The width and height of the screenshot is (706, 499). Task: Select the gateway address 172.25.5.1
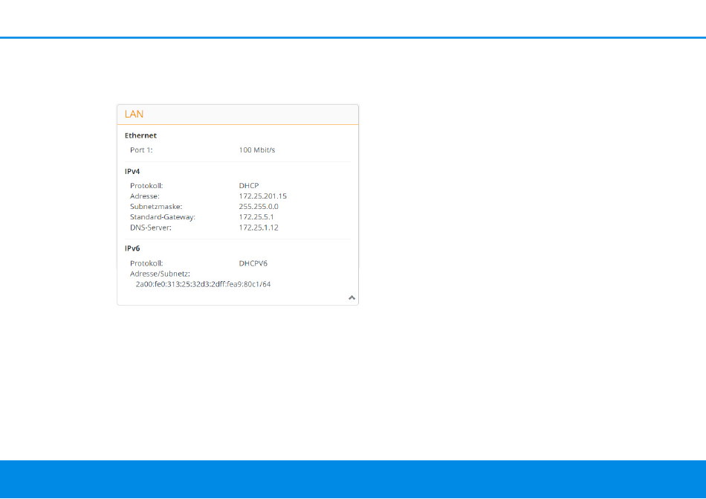256,217
